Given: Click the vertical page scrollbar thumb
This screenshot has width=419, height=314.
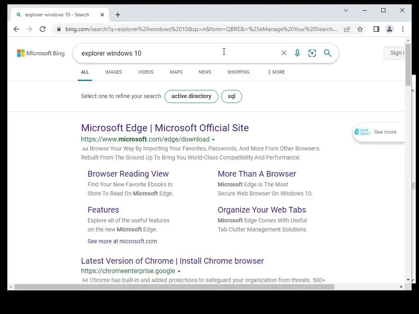Looking at the screenshot, I should pos(408,65).
